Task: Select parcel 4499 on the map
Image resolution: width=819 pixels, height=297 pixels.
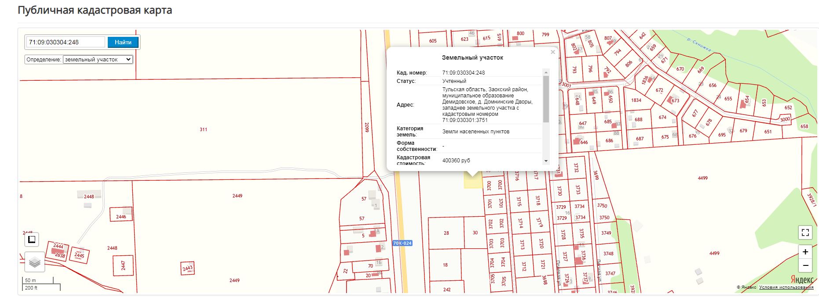Action: coord(702,178)
